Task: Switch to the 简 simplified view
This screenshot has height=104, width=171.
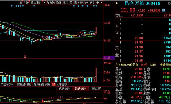Action: tap(21, 3)
